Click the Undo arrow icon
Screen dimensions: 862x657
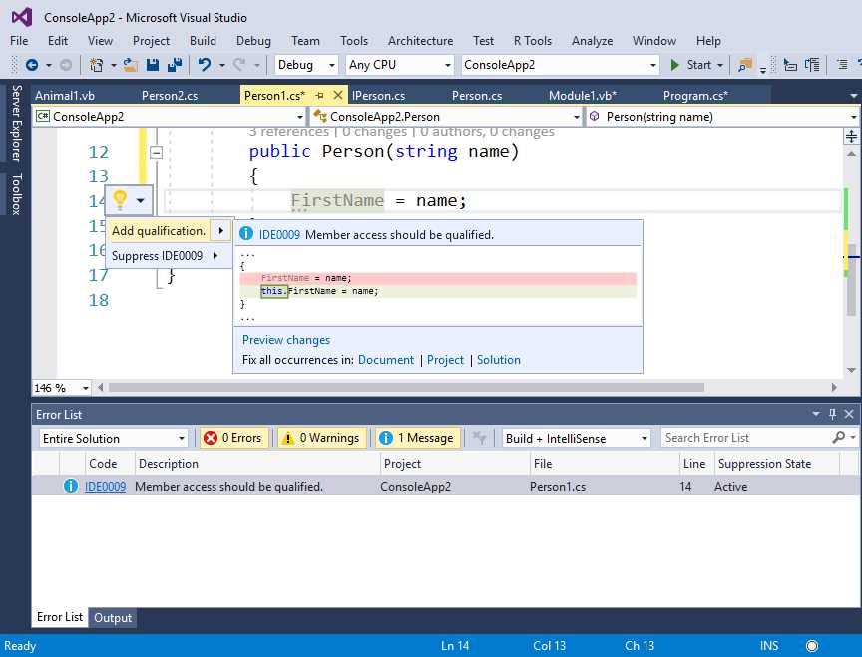coord(205,65)
